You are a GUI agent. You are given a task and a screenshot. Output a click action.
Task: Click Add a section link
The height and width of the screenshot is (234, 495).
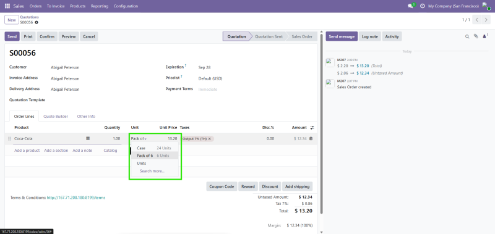(56, 151)
